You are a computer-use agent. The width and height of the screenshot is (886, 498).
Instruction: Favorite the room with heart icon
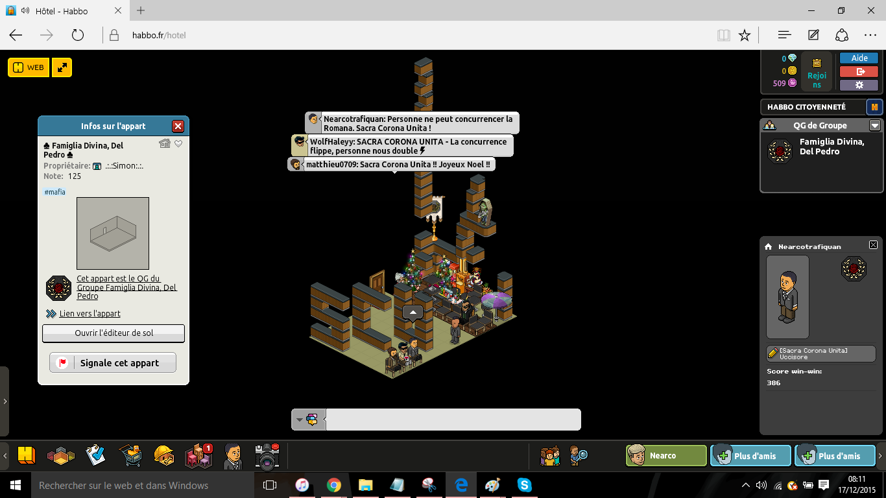pos(178,144)
